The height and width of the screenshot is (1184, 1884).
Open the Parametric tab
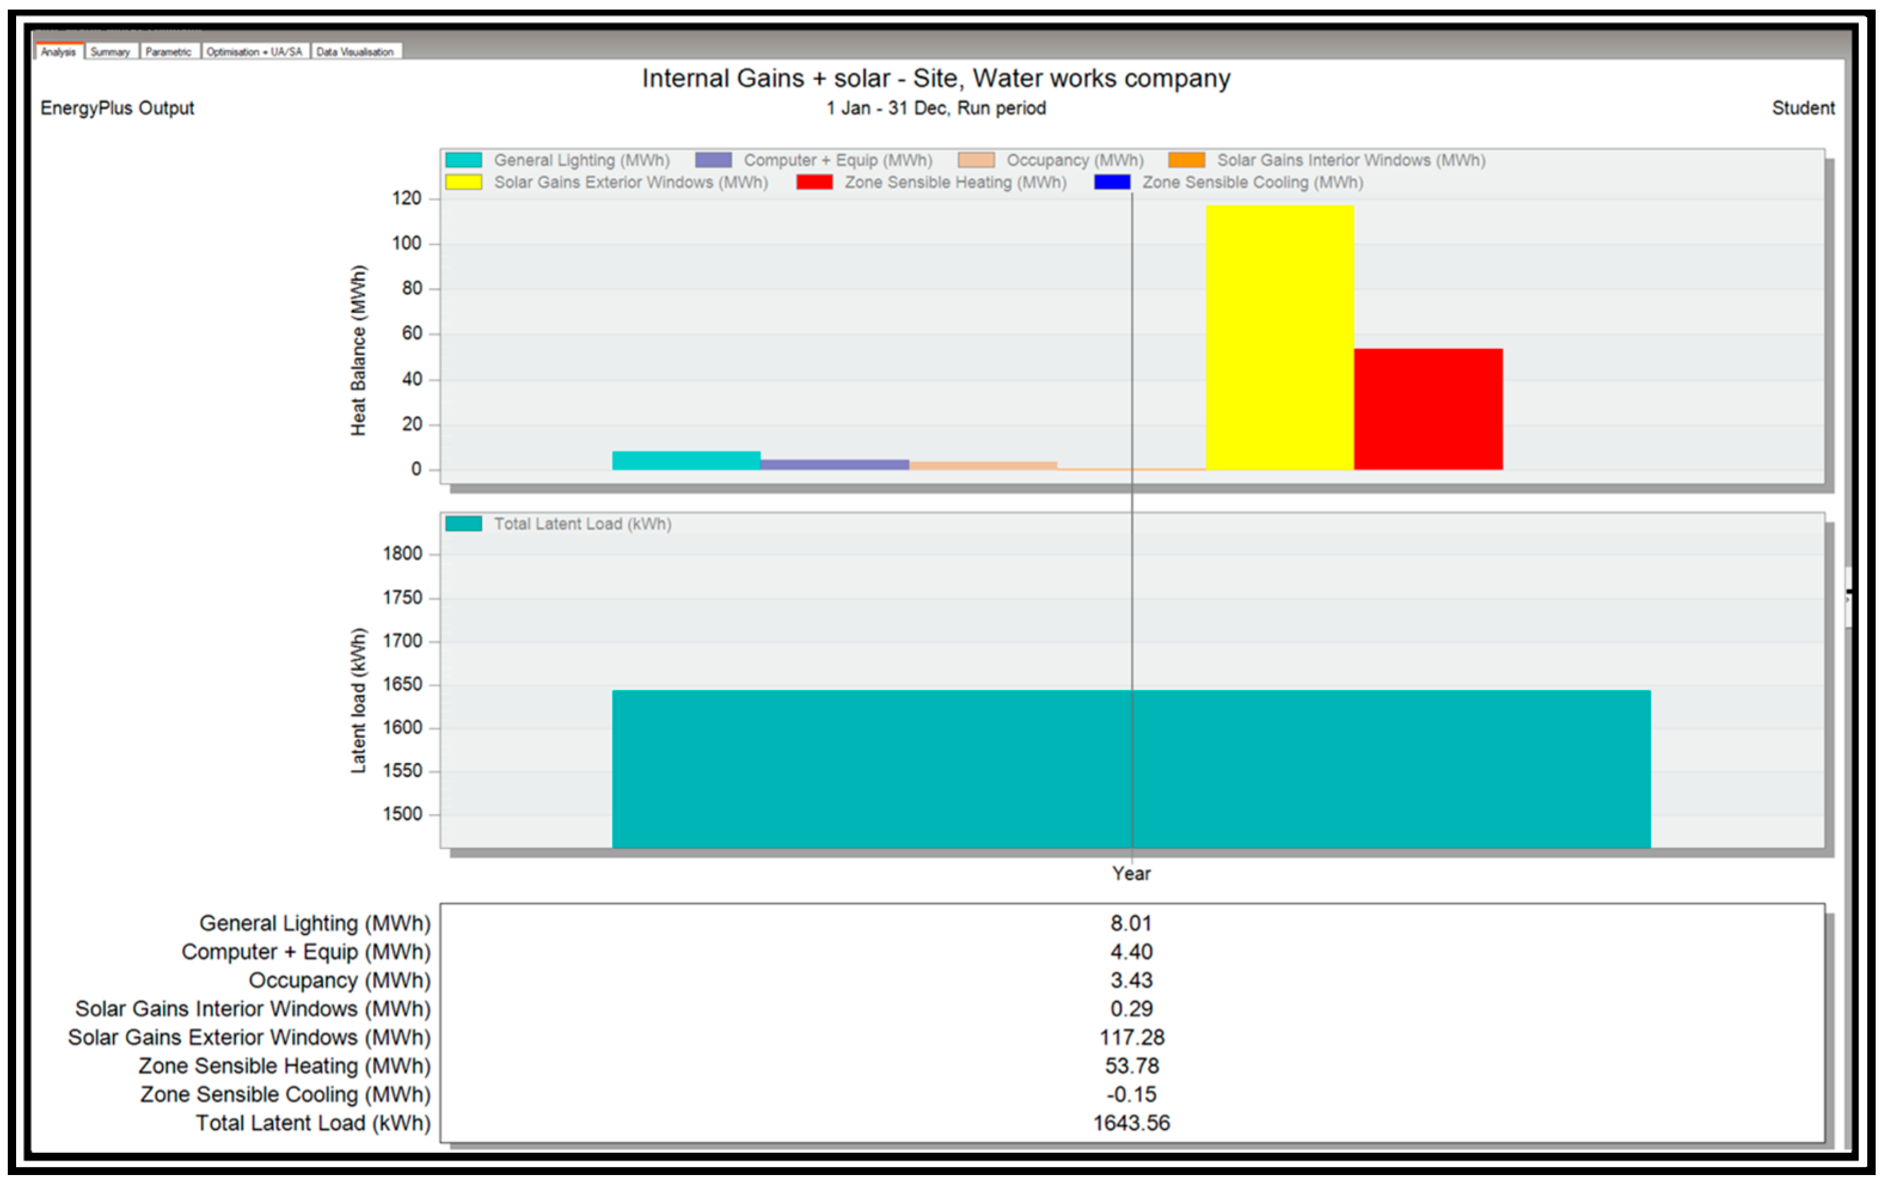(168, 51)
